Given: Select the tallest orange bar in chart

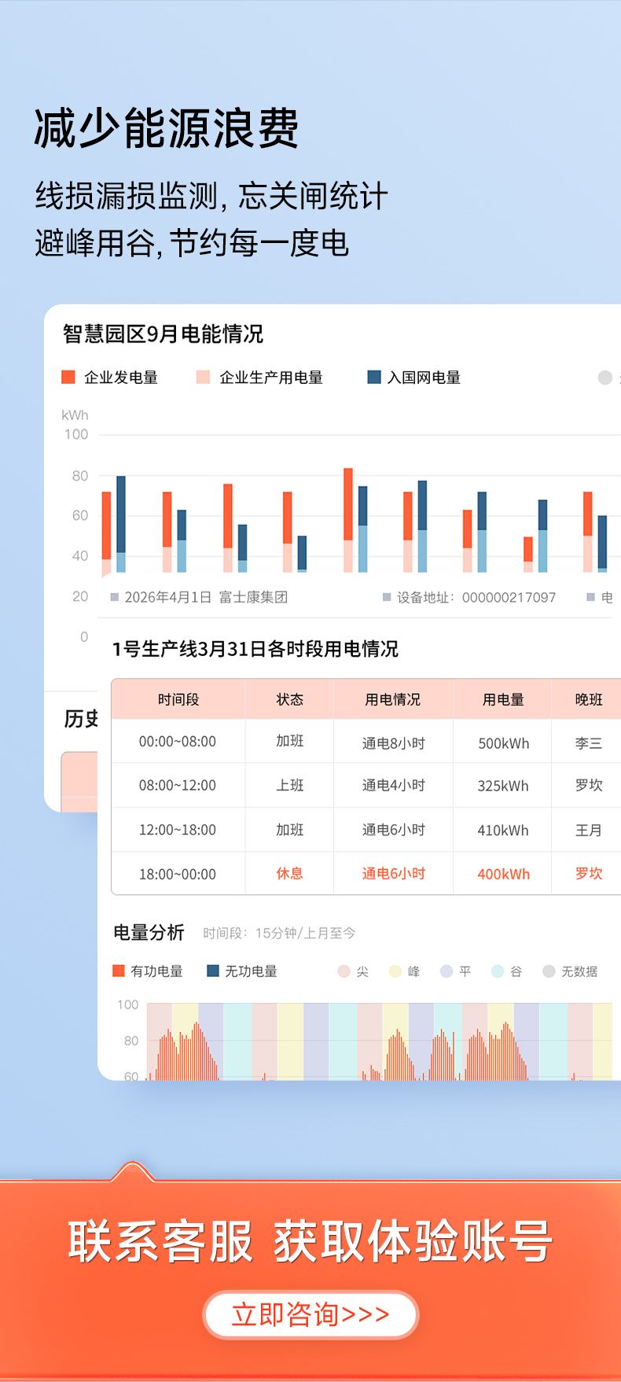Looking at the screenshot, I should tap(348, 504).
